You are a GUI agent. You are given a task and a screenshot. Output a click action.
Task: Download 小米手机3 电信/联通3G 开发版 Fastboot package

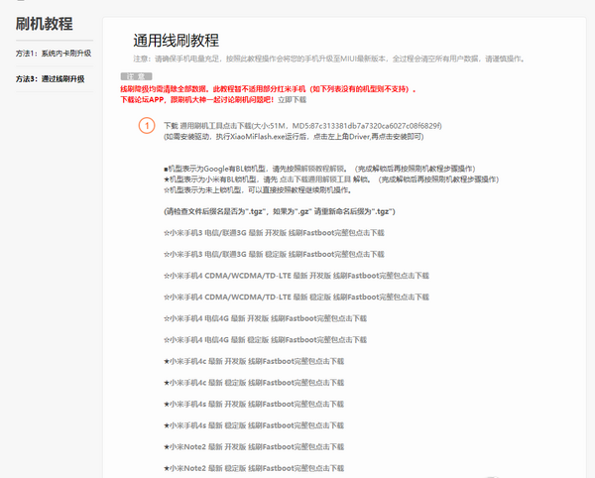click(274, 232)
